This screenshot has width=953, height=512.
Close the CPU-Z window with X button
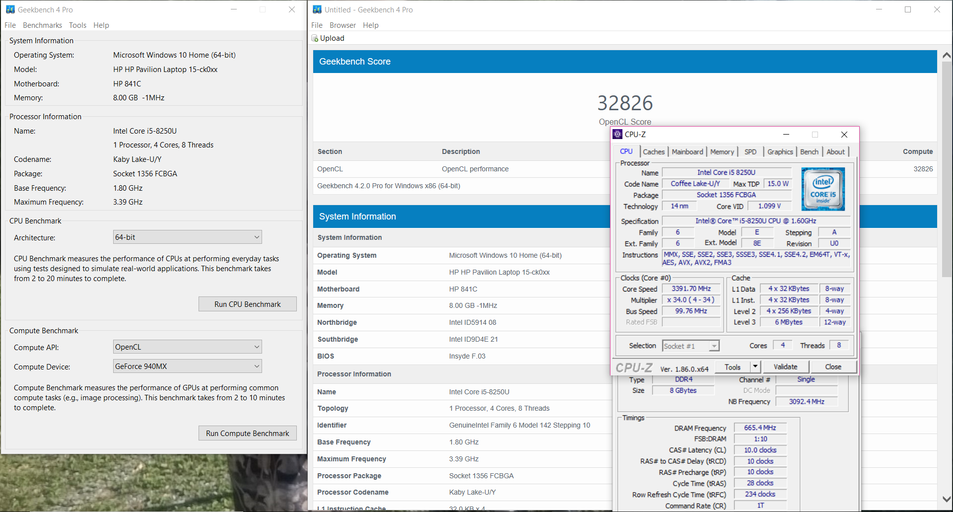[x=844, y=135]
